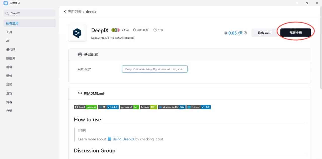Click the 基础配置 section icon

point(80,54)
